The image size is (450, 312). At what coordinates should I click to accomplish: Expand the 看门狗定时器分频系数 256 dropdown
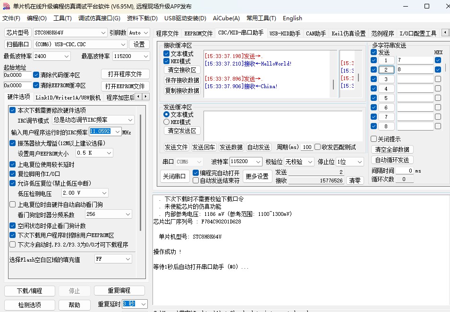click(x=128, y=214)
